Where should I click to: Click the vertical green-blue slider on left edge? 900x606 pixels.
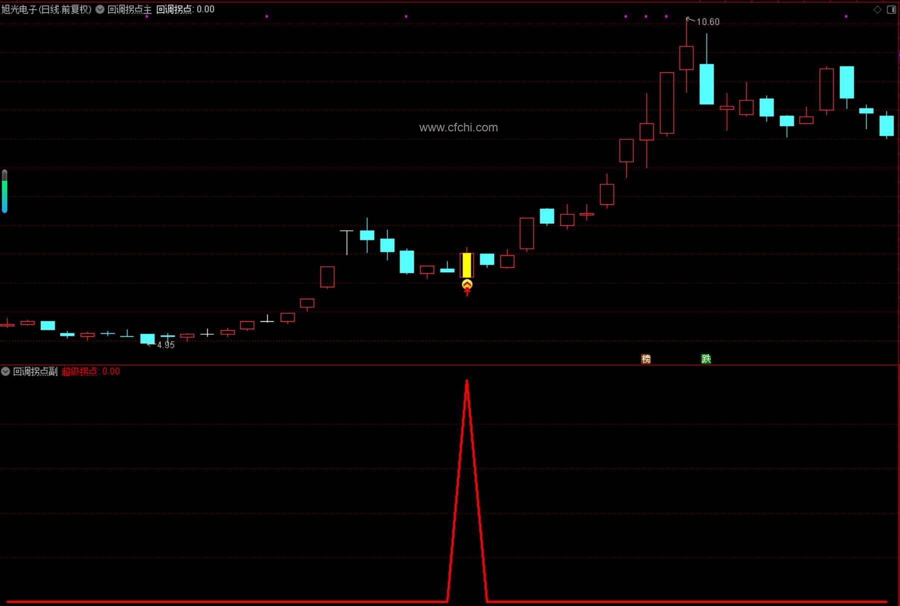(4, 191)
